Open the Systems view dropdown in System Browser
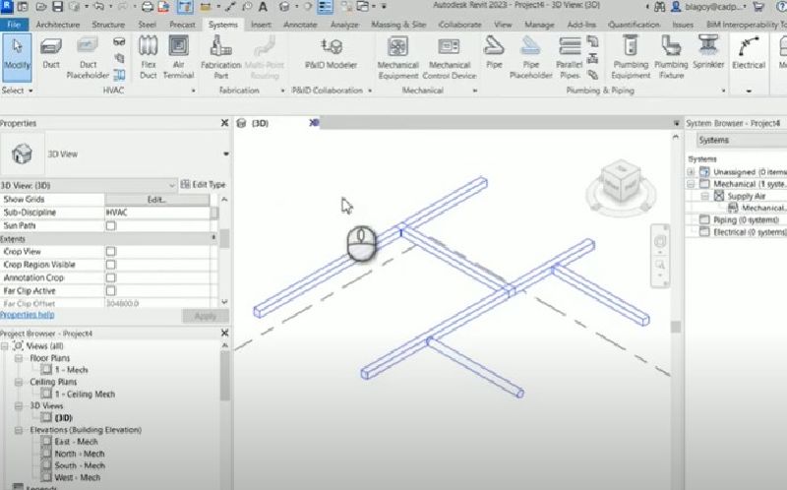 click(742, 140)
